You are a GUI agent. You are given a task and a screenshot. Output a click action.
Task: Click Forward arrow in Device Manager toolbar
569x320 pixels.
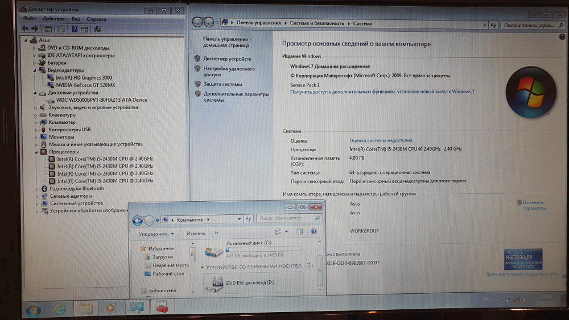coord(35,28)
